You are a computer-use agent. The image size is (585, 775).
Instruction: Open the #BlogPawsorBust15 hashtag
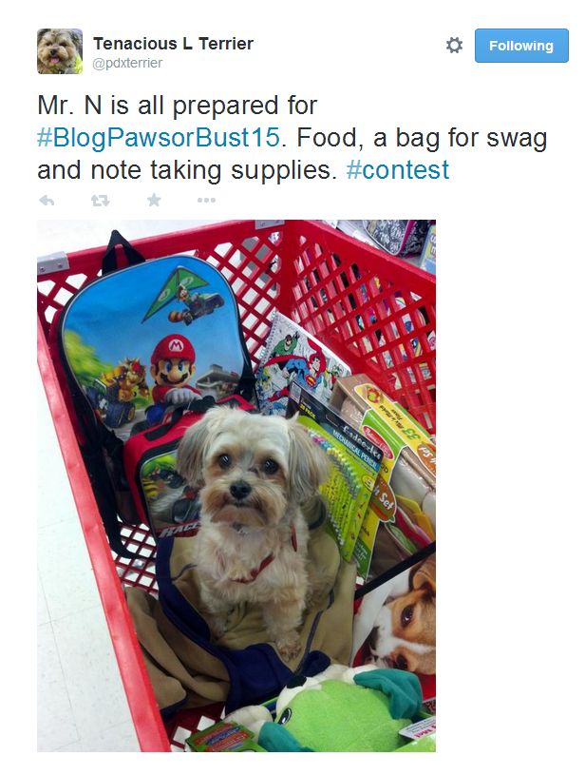pos(159,138)
